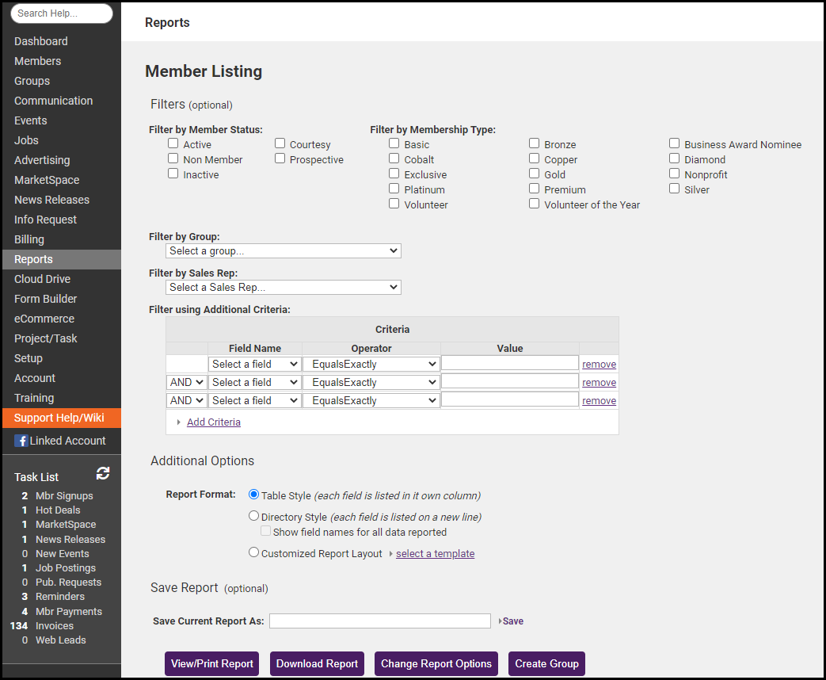Viewport: 826px width, 680px height.
Task: Go to Billing in the sidebar
Action: (x=29, y=239)
